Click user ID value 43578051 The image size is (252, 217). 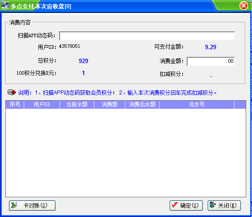coord(69,46)
